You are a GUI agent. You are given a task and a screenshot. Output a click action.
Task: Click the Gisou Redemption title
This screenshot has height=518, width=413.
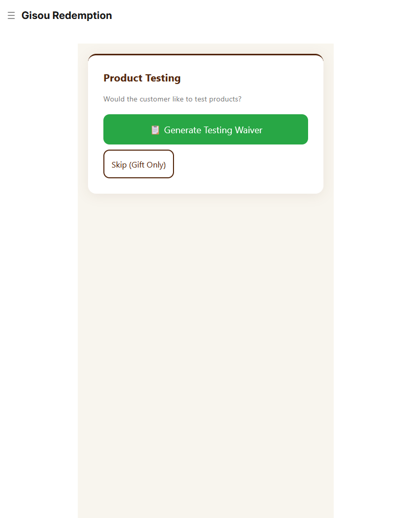(67, 16)
